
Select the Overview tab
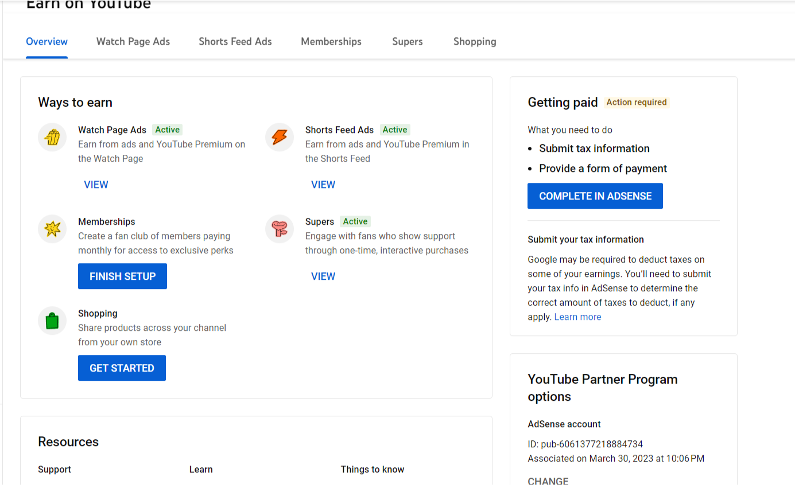(47, 41)
